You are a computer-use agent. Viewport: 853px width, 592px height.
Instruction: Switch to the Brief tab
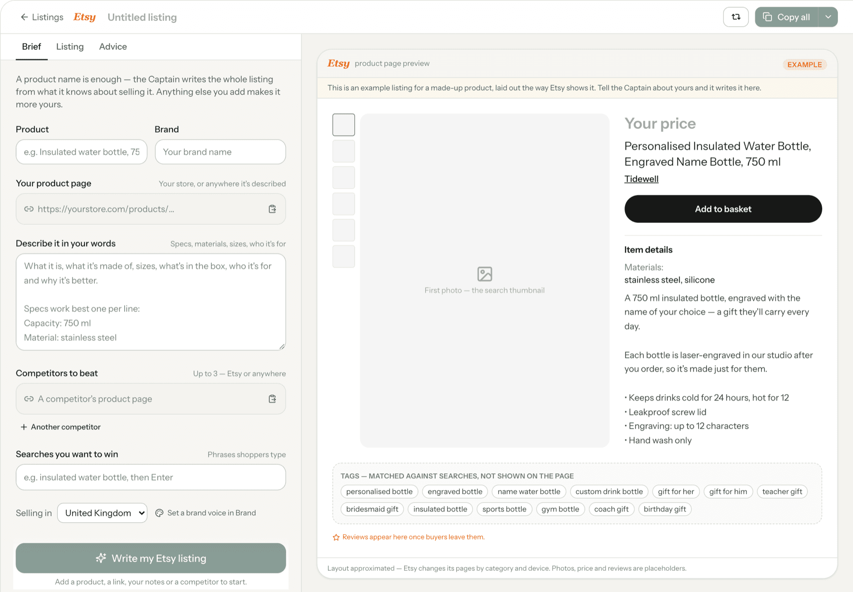point(31,46)
